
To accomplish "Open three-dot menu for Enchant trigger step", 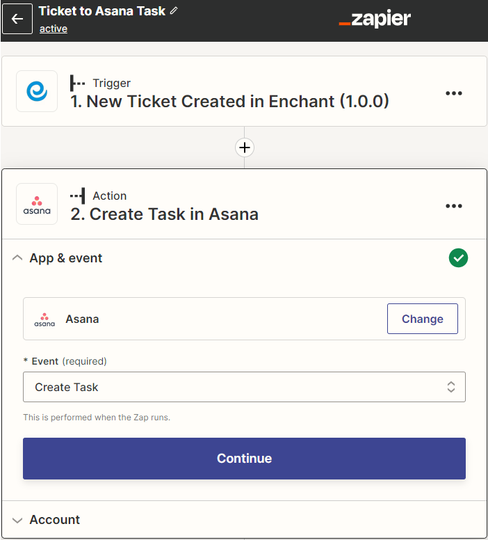I will (453, 93).
